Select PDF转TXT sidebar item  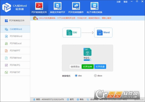(x=15, y=72)
